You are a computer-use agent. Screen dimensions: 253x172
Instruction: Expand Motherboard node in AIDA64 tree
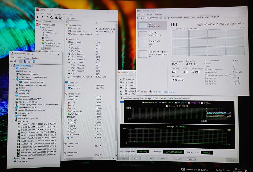(x=37, y=51)
